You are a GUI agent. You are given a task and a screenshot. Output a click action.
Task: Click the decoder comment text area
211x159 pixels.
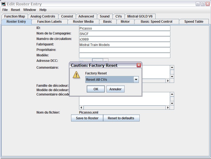point(125,101)
